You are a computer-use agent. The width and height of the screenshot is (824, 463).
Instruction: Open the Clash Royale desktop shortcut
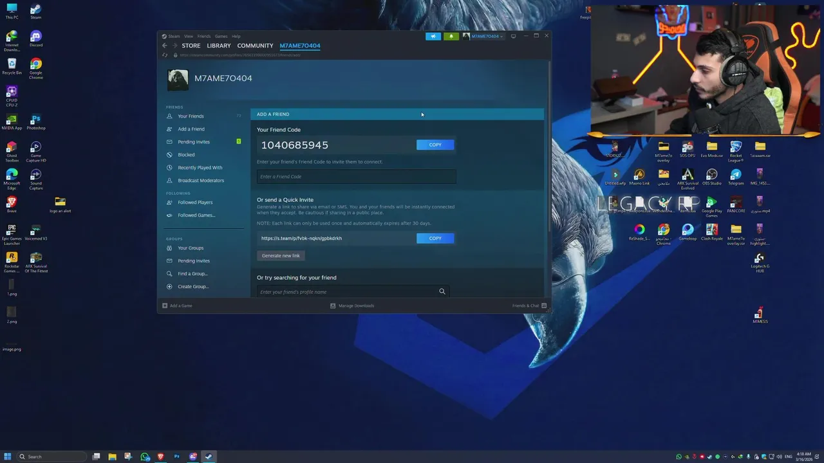712,232
